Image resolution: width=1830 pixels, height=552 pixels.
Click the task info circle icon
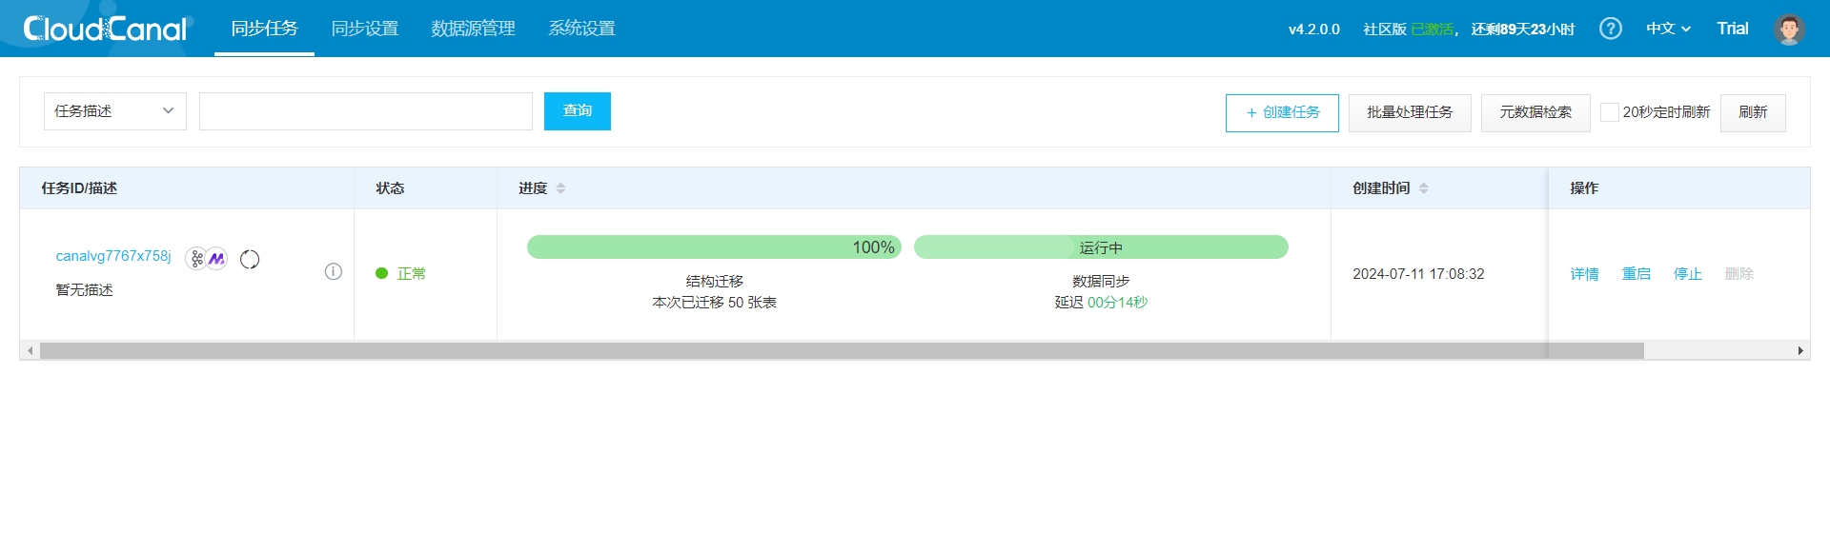point(333,271)
